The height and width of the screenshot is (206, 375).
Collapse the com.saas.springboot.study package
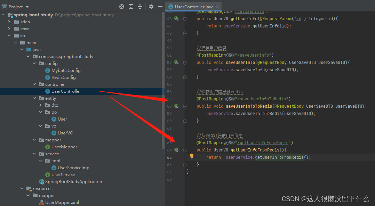[x=28, y=56]
